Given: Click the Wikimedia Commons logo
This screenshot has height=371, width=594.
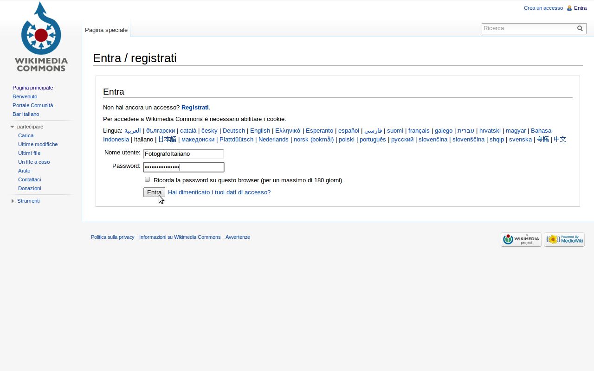Looking at the screenshot, I should [x=41, y=37].
